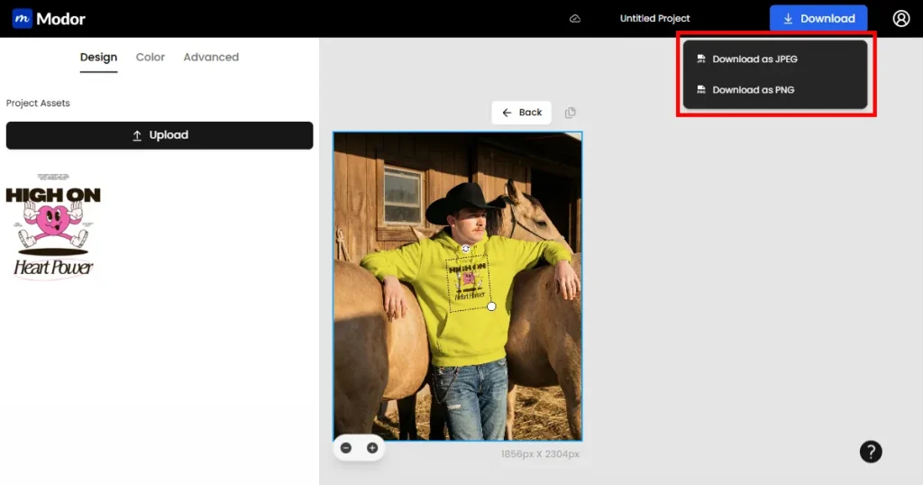Image resolution: width=923 pixels, height=485 pixels.
Task: Click the Modor logo icon
Action: pos(23,18)
